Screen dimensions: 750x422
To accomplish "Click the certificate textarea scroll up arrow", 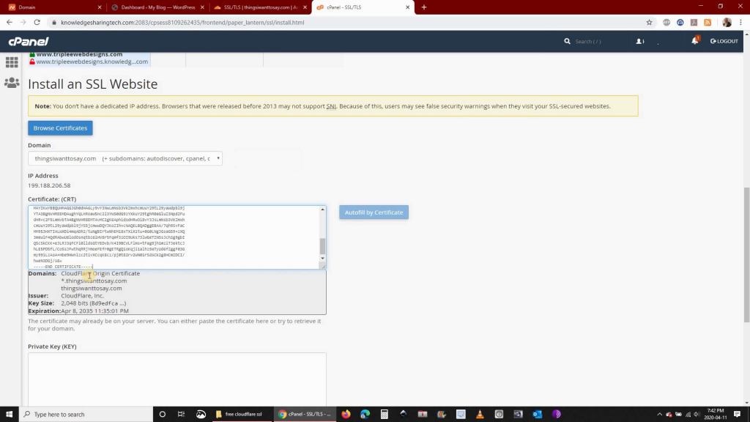I will 322,210.
